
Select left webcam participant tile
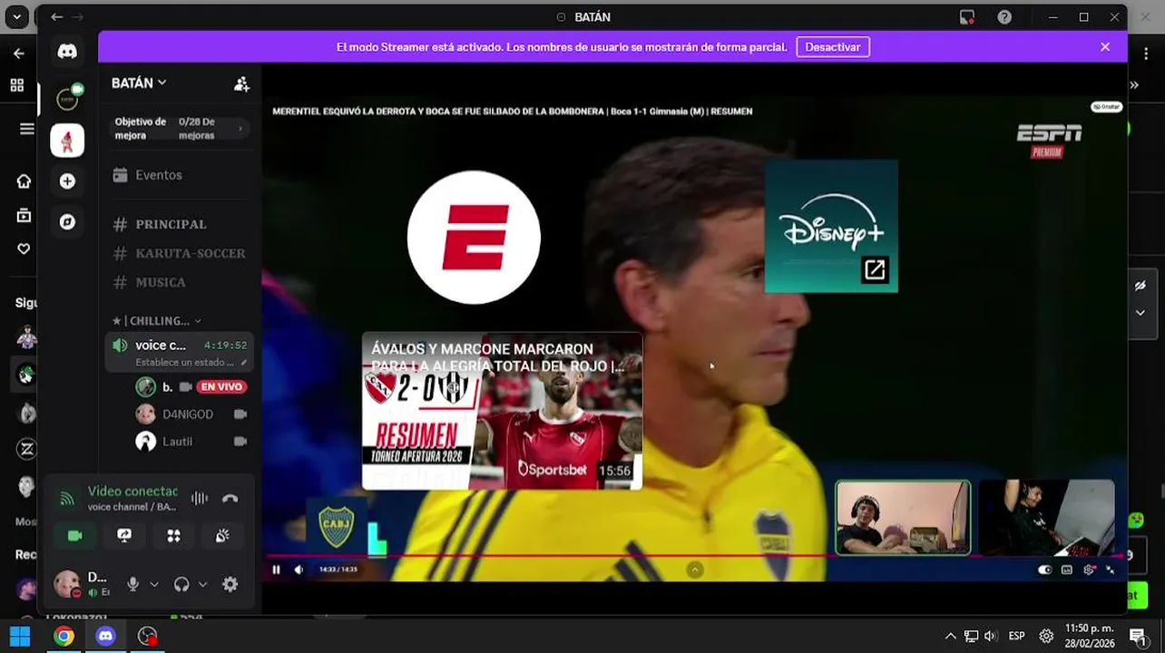pyautogui.click(x=903, y=517)
